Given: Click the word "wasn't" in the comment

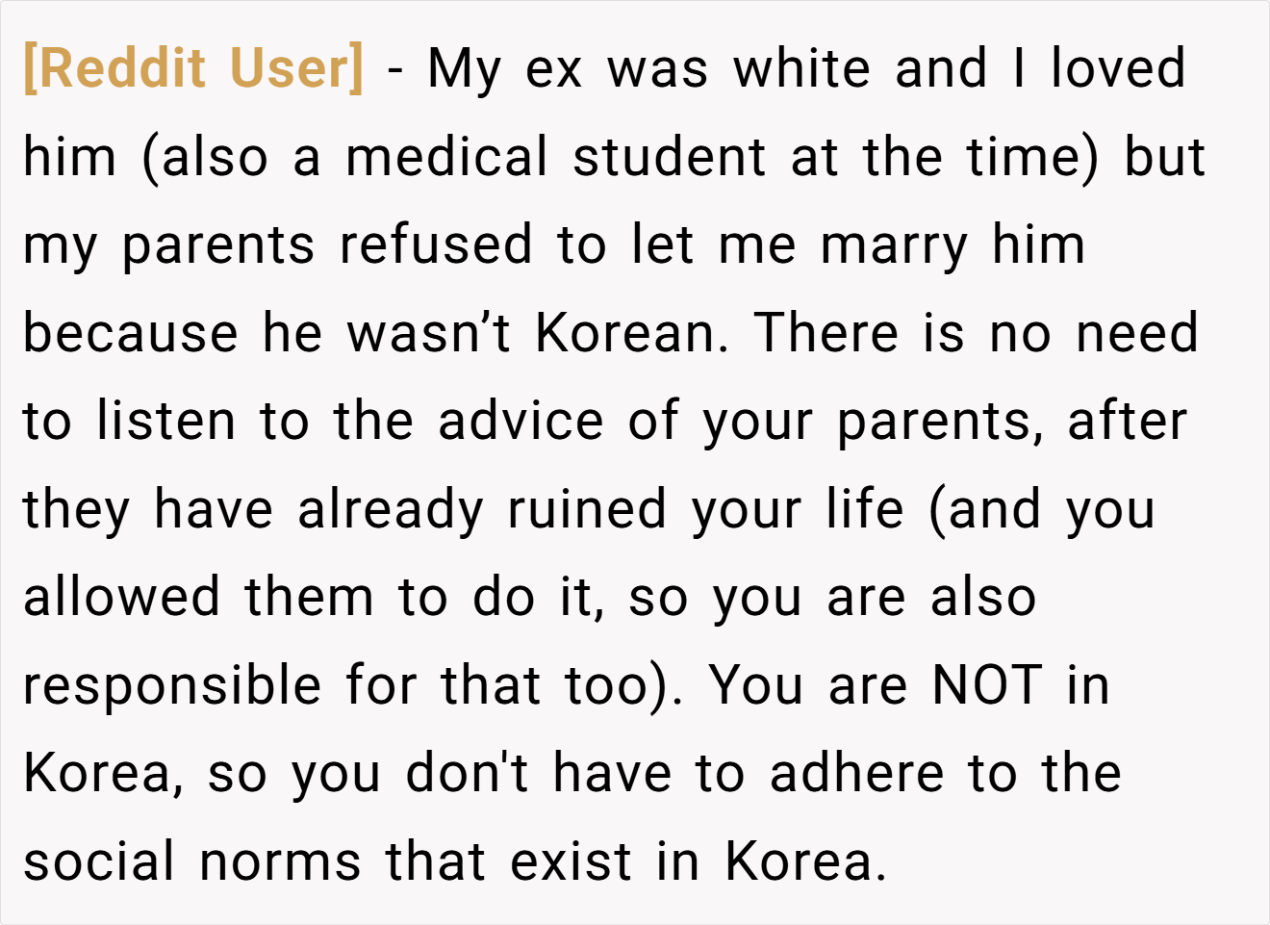Looking at the screenshot, I should (x=428, y=333).
